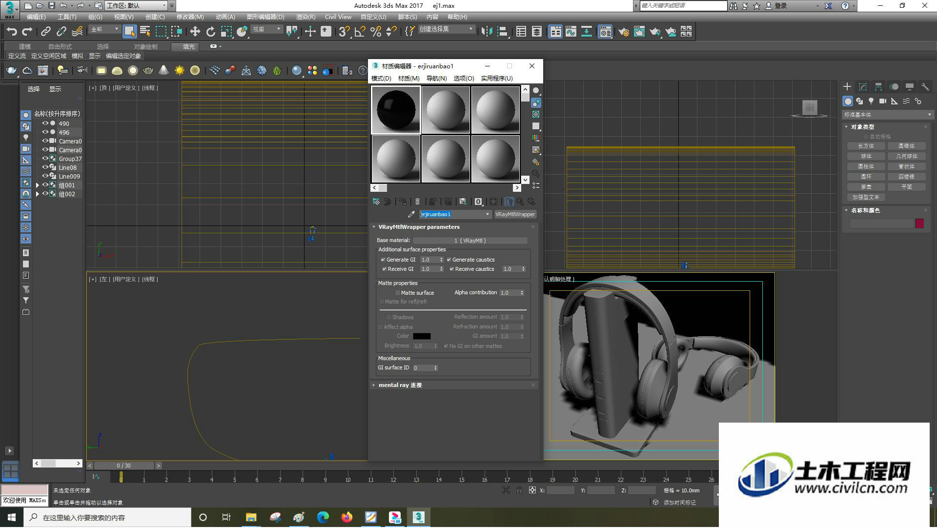Click Show Shaded Material in Viewport icon

493,202
